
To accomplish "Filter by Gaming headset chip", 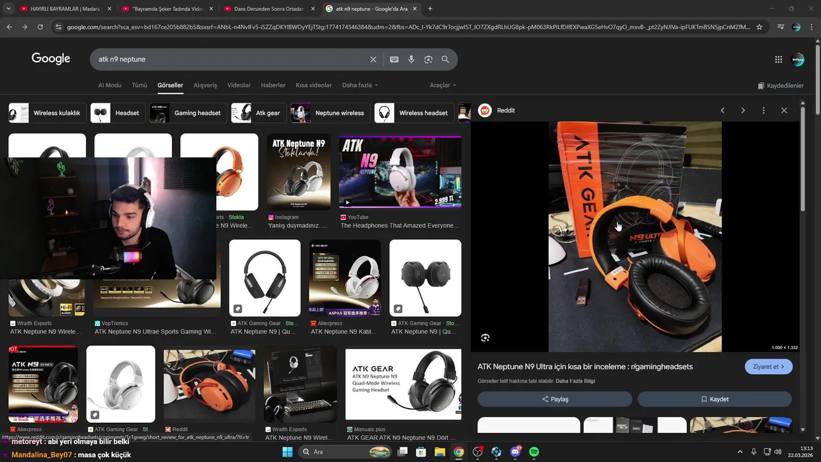I will point(189,113).
